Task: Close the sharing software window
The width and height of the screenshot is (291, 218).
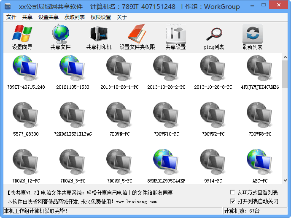Action: pyautogui.click(x=279, y=5)
